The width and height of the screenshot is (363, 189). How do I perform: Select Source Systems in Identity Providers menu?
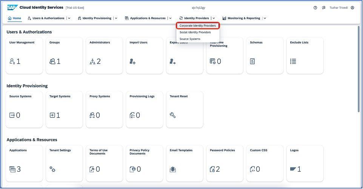pyautogui.click(x=190, y=39)
